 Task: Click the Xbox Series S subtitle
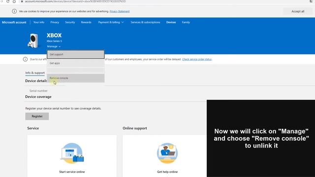pos(54,41)
